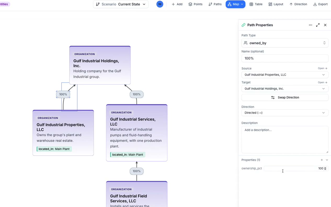Click the ownership_pct value field
331x207 pixels.
pos(296,169)
